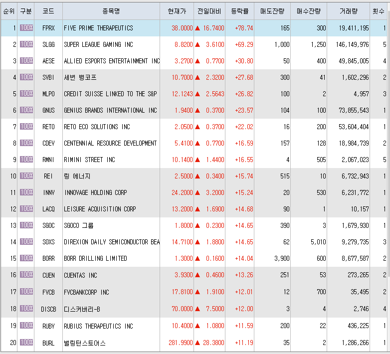Click the 100% badge in the MLPO row

pyautogui.click(x=26, y=93)
